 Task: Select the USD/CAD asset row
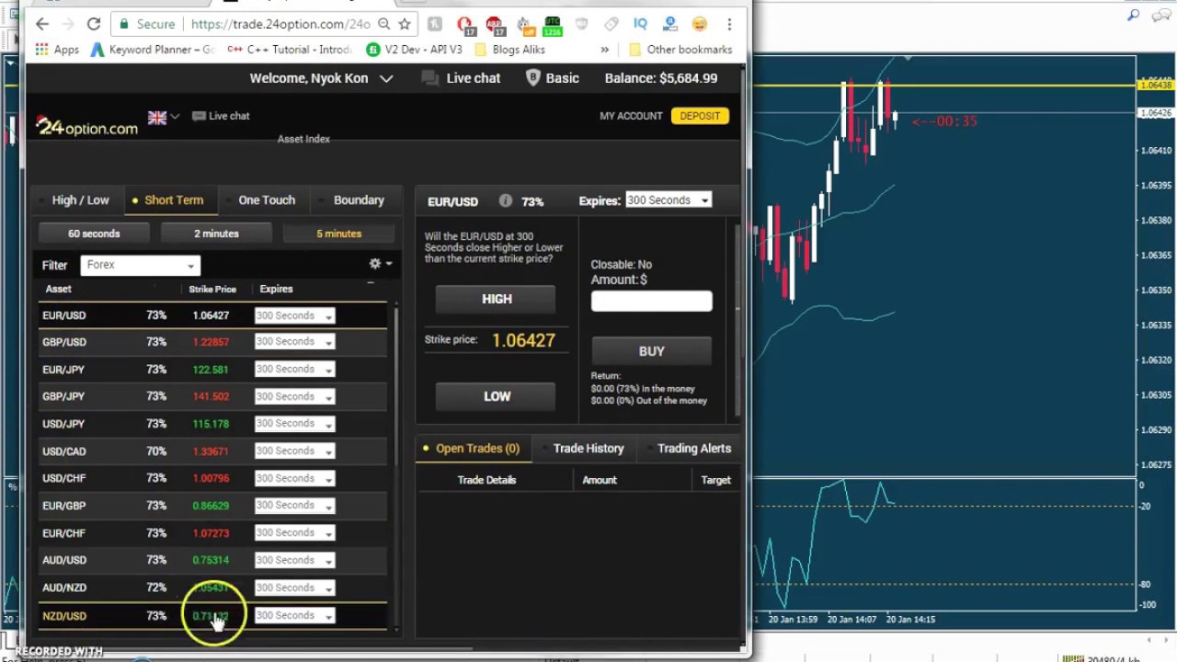click(212, 451)
